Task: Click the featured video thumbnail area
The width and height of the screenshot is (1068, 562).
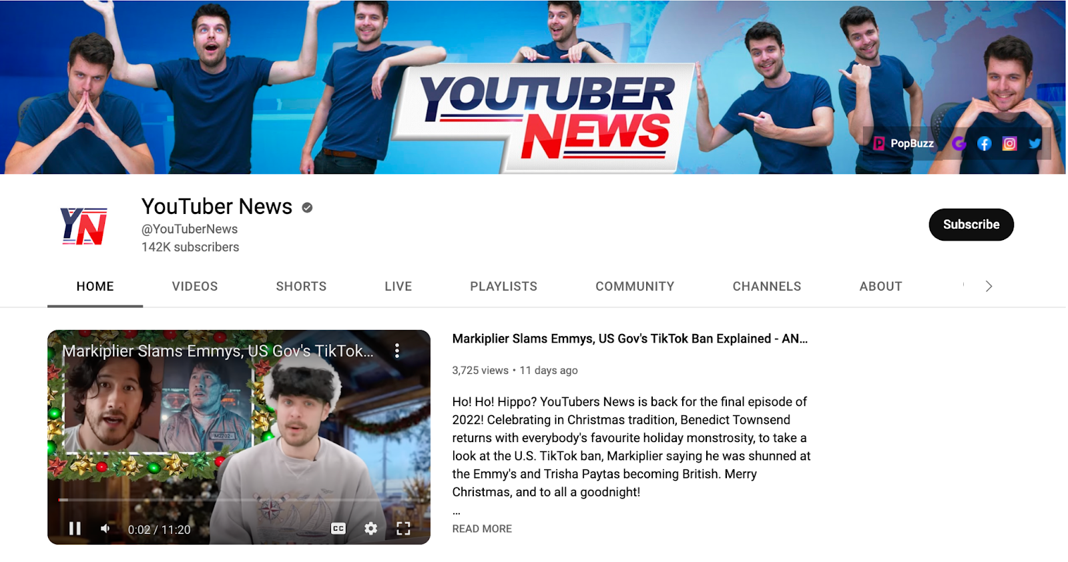Action: tap(239, 437)
